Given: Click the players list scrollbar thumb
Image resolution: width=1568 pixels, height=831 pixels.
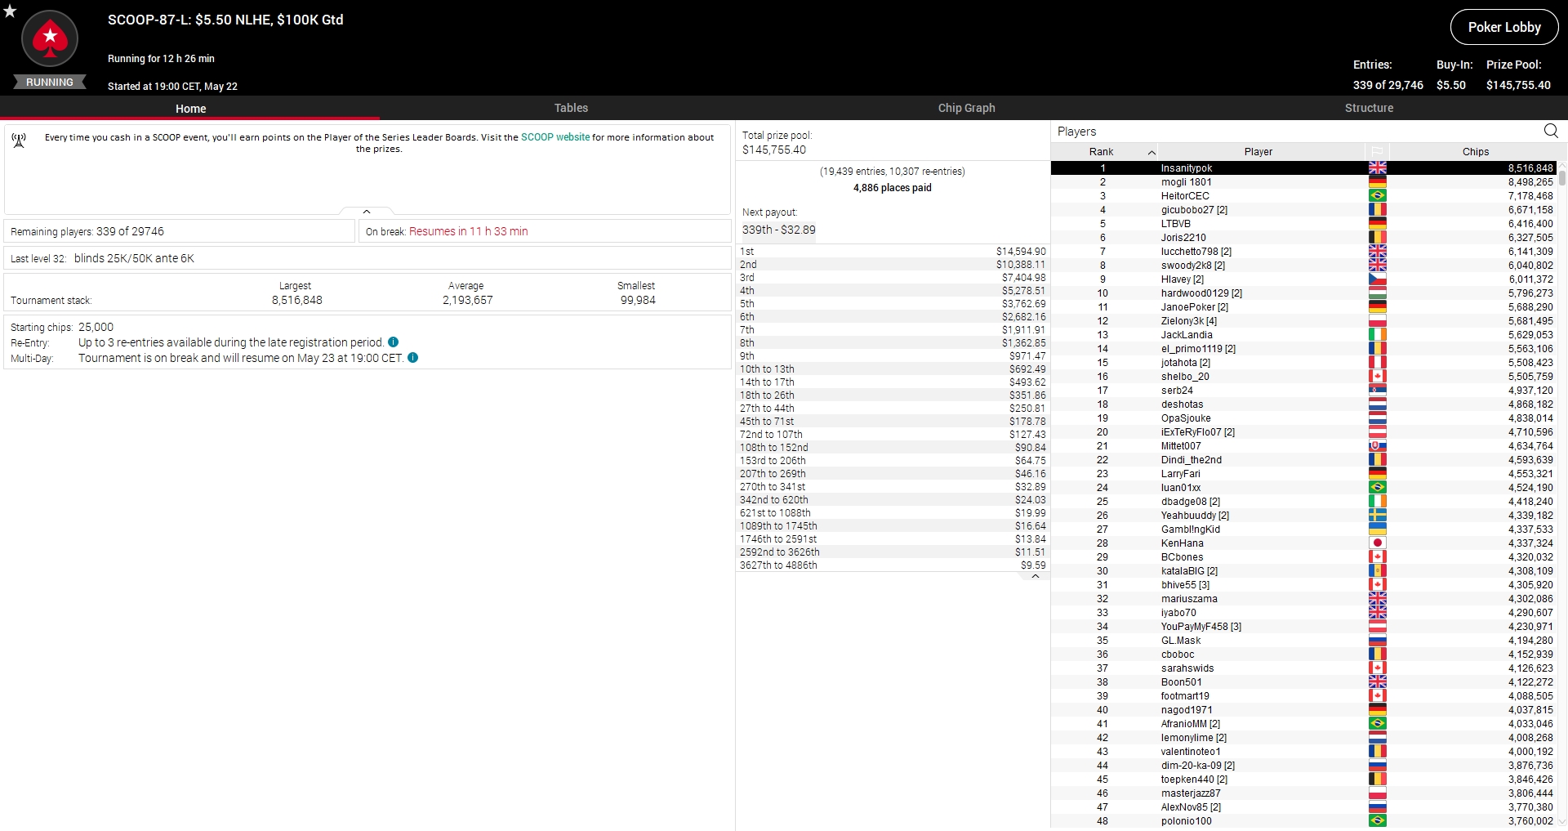Looking at the screenshot, I should pyautogui.click(x=1563, y=178).
